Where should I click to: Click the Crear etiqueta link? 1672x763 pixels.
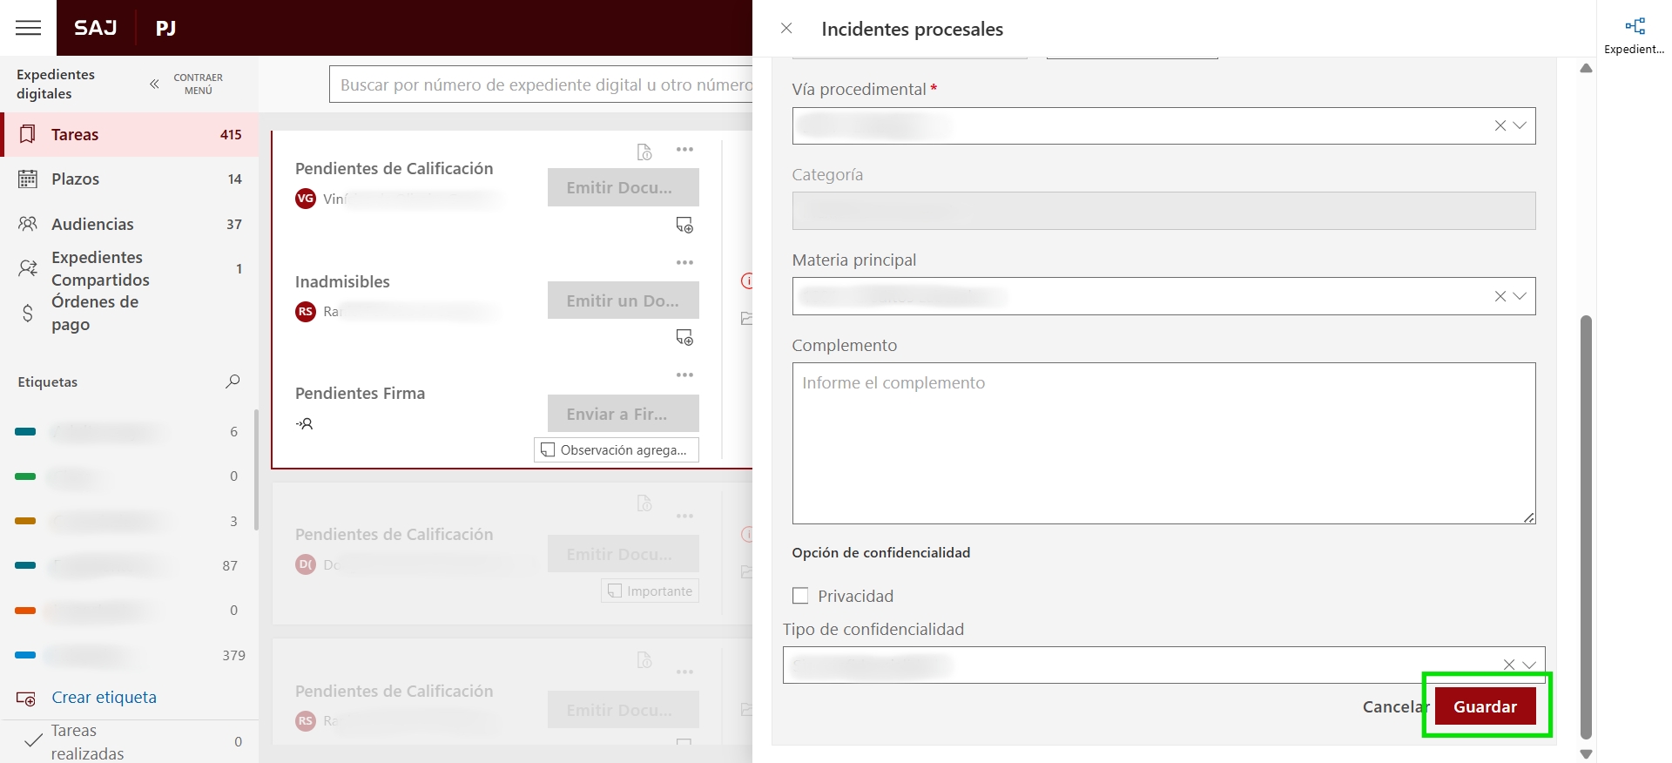point(104,698)
